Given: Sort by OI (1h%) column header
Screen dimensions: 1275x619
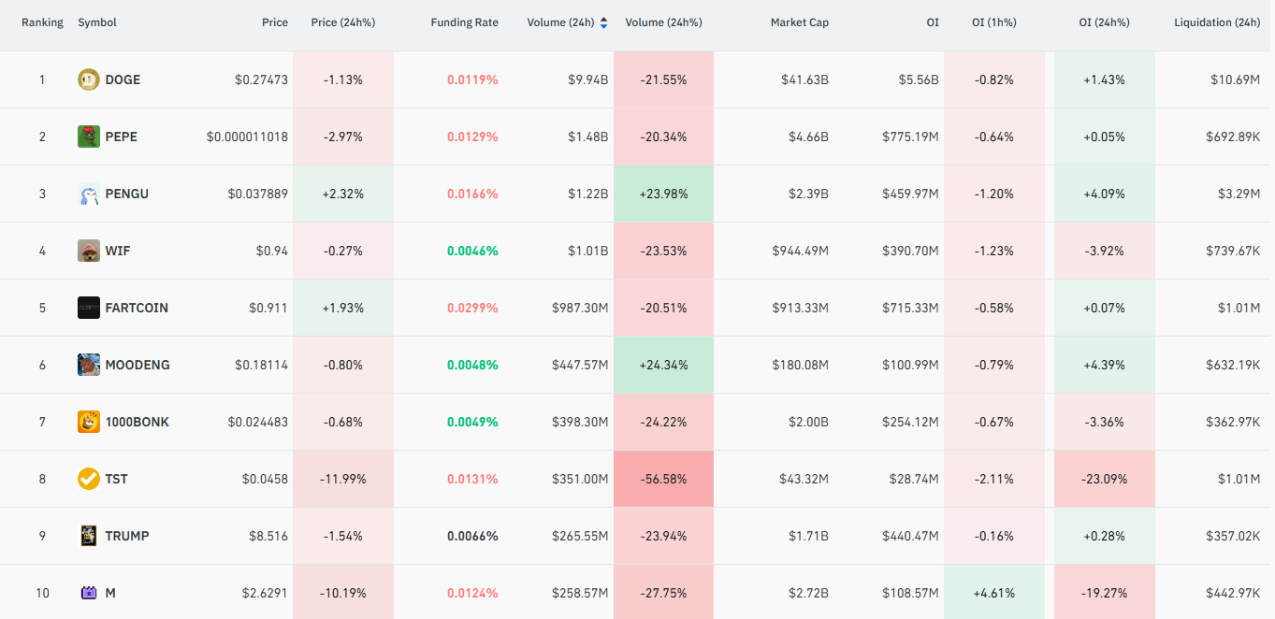Looking at the screenshot, I should pyautogui.click(x=993, y=22).
